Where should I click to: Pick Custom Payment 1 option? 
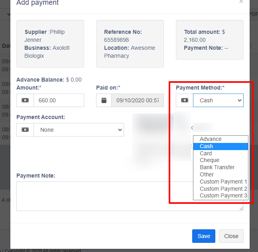point(223,182)
